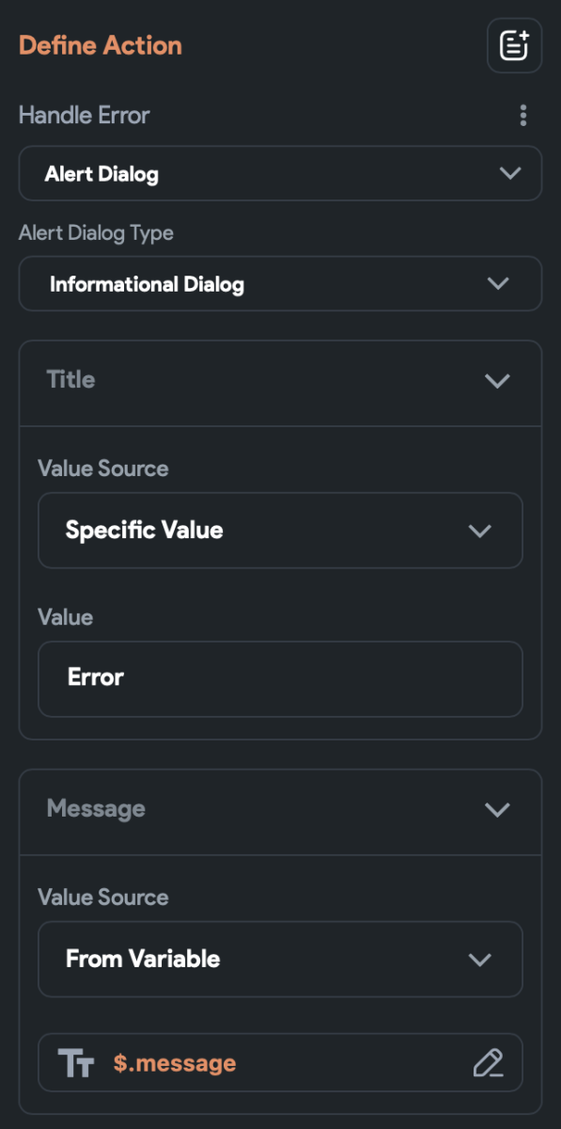This screenshot has height=1129, width=561.
Task: Click the chevron icon on the Title header
Action: (x=497, y=381)
